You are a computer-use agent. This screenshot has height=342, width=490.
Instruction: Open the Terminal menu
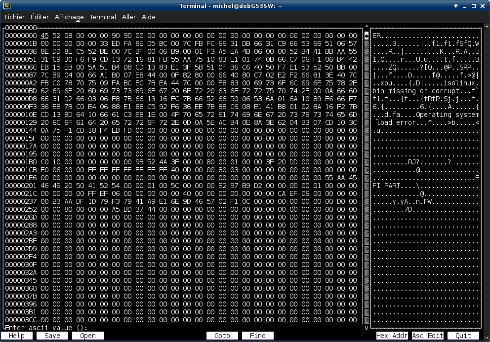point(103,17)
